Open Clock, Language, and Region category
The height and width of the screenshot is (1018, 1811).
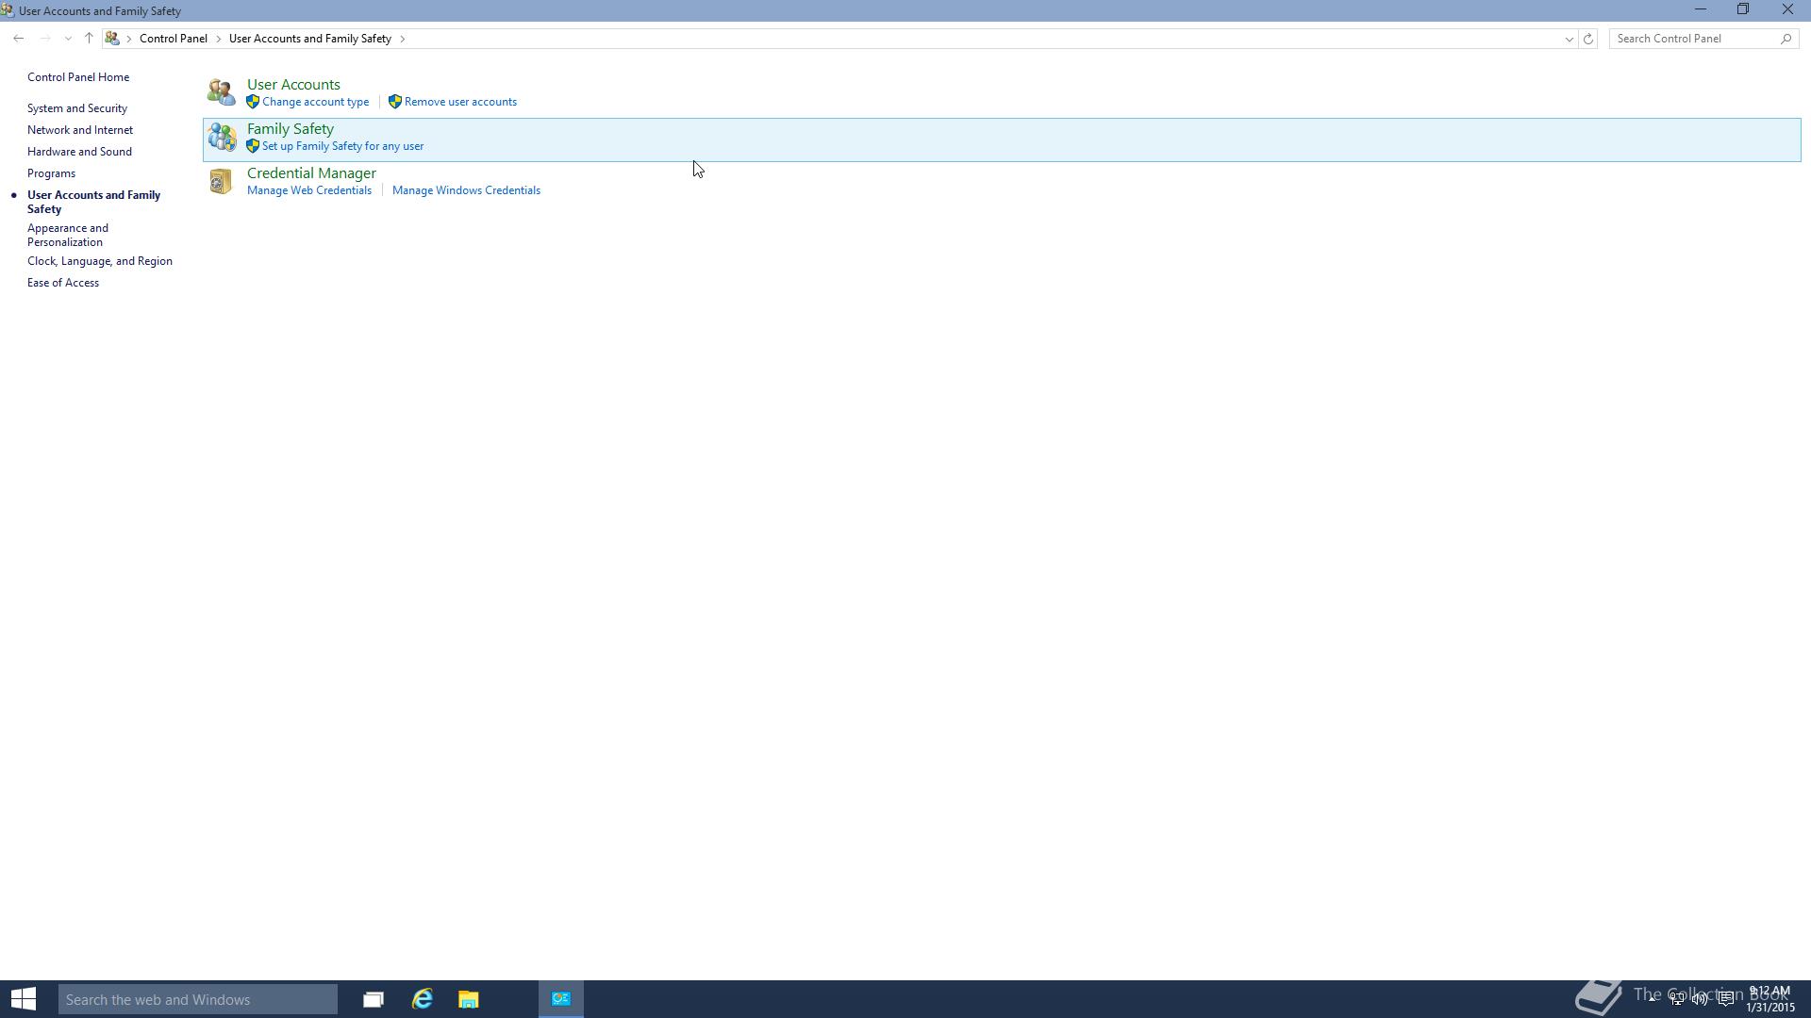pyautogui.click(x=100, y=261)
